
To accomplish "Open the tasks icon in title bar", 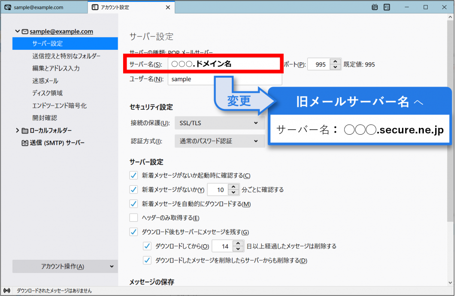I will click(387, 7).
